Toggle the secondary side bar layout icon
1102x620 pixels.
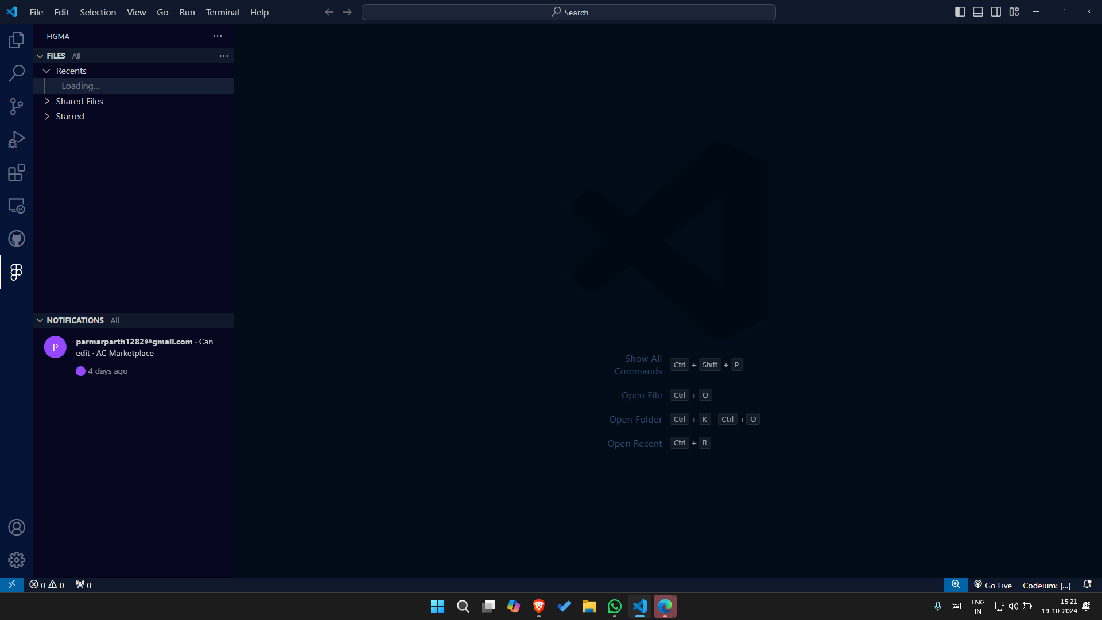(x=996, y=12)
